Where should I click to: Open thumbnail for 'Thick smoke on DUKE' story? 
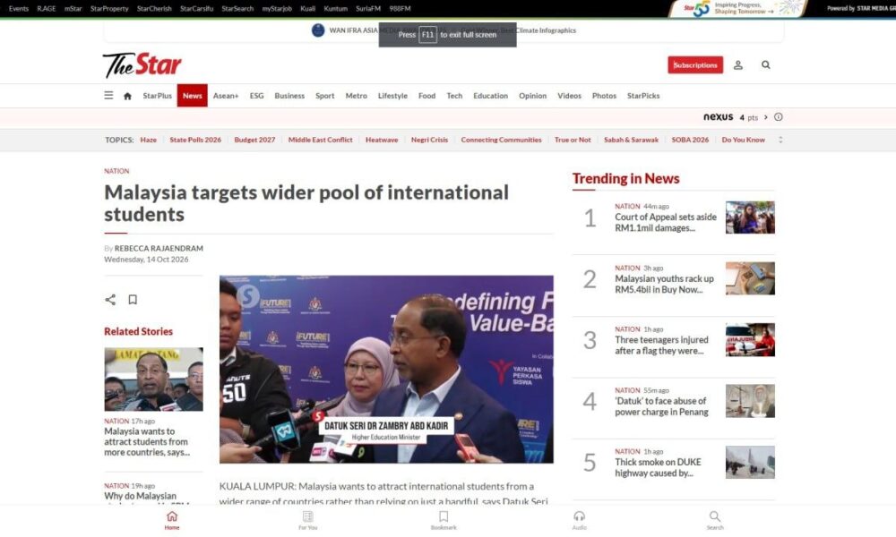(750, 462)
